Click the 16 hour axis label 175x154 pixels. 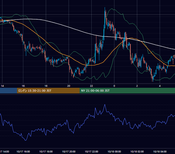click(23, 86)
